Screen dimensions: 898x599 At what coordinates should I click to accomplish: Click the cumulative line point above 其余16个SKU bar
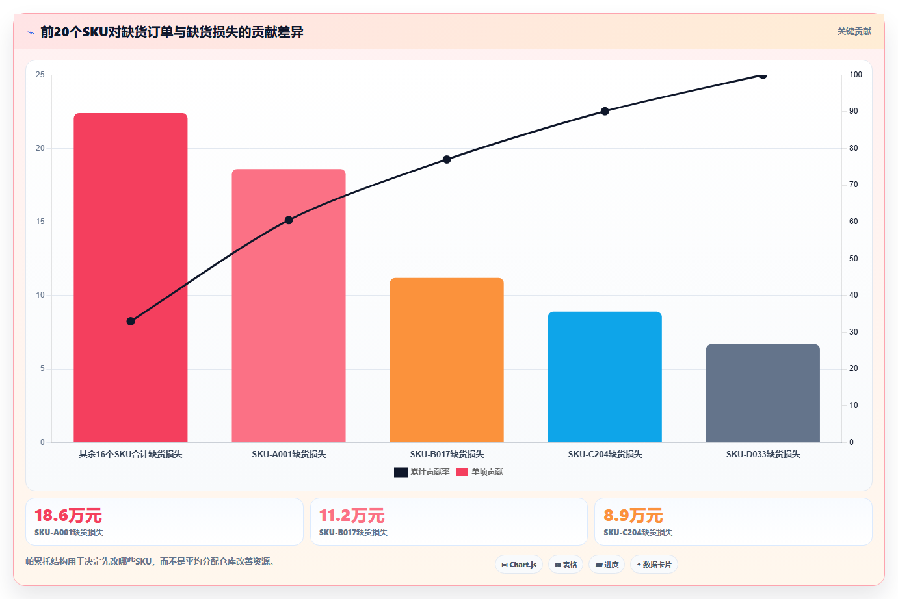point(131,322)
